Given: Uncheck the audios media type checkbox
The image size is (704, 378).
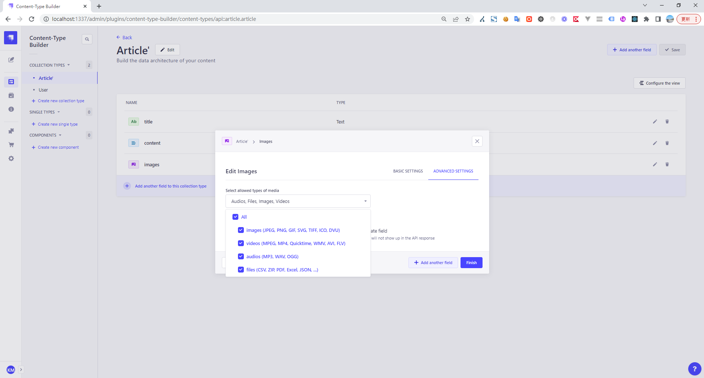Looking at the screenshot, I should (241, 256).
